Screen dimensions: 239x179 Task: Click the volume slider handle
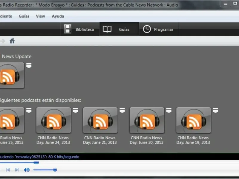(55, 170)
